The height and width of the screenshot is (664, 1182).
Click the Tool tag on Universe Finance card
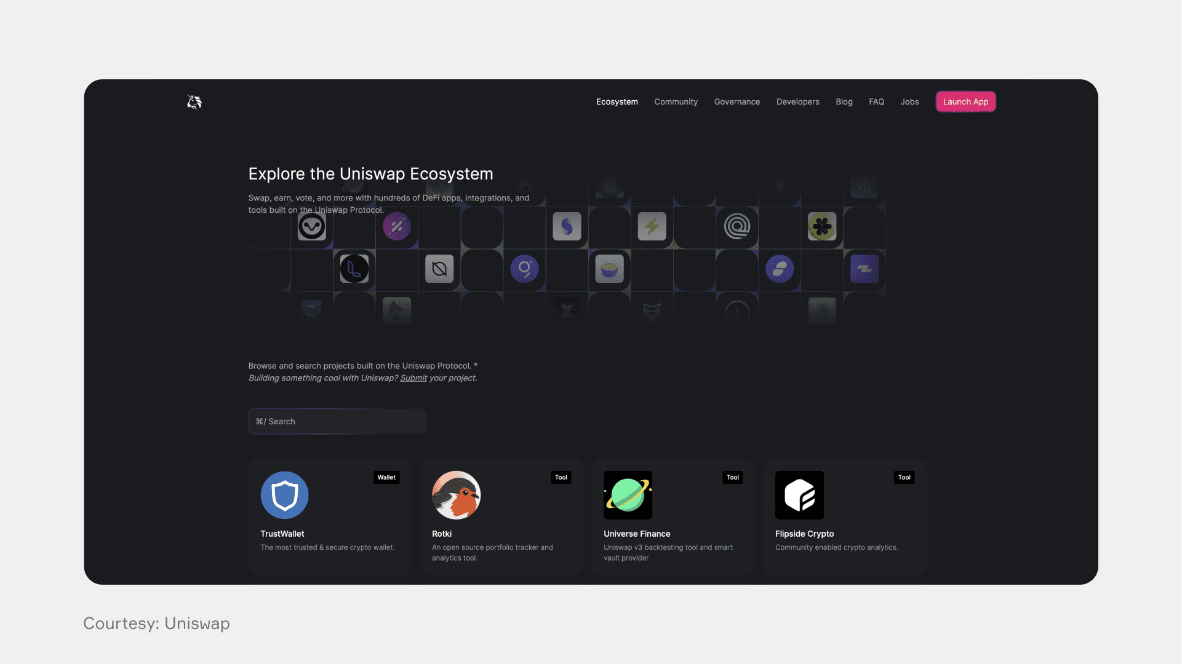(732, 478)
